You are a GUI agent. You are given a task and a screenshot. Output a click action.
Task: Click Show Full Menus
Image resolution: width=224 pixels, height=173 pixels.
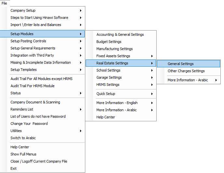point(42,154)
